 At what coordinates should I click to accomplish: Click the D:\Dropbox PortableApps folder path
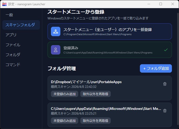tap(86, 82)
